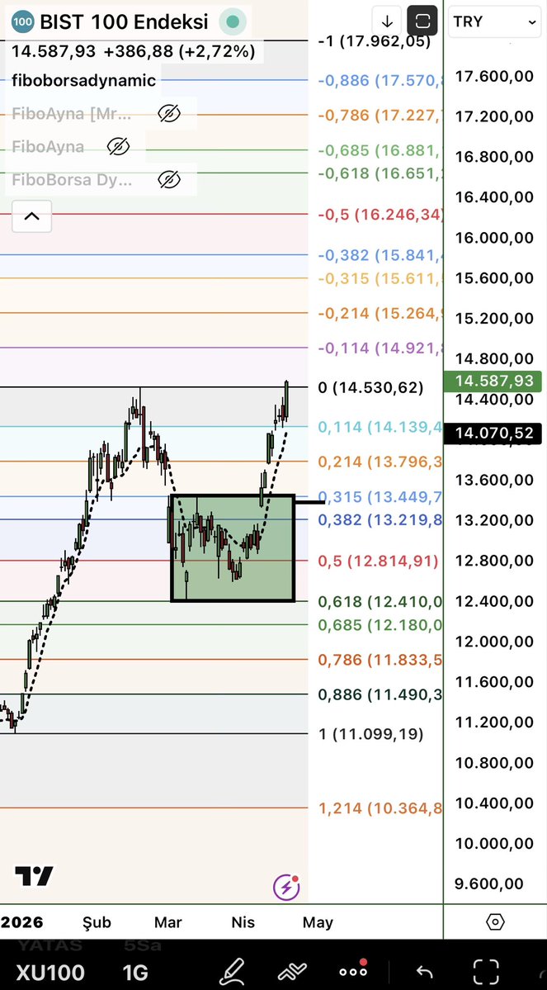The image size is (547, 990).
Task: Click 16.000,00 on the price scale
Action: (x=494, y=238)
